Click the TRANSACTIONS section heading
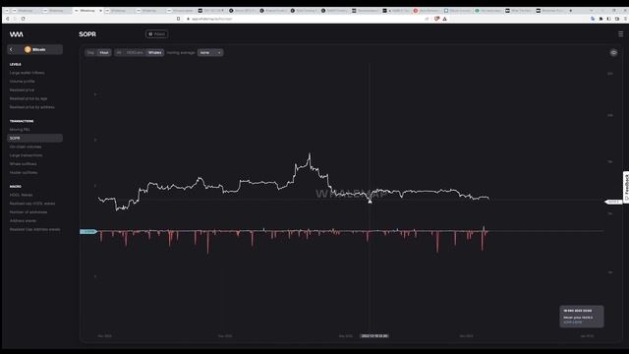The image size is (629, 354). click(x=22, y=121)
